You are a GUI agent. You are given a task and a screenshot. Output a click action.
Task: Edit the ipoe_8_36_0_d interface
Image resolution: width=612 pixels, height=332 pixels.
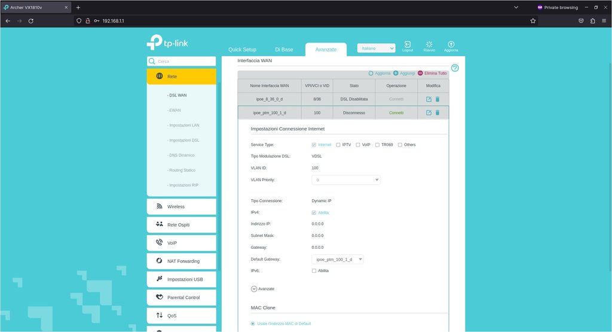(x=429, y=99)
